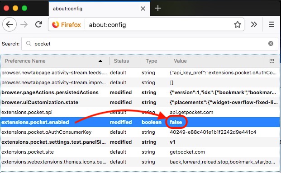The height and width of the screenshot is (173, 281).
Task: Toggle the Preference Name sort arrow
Action: point(100,61)
